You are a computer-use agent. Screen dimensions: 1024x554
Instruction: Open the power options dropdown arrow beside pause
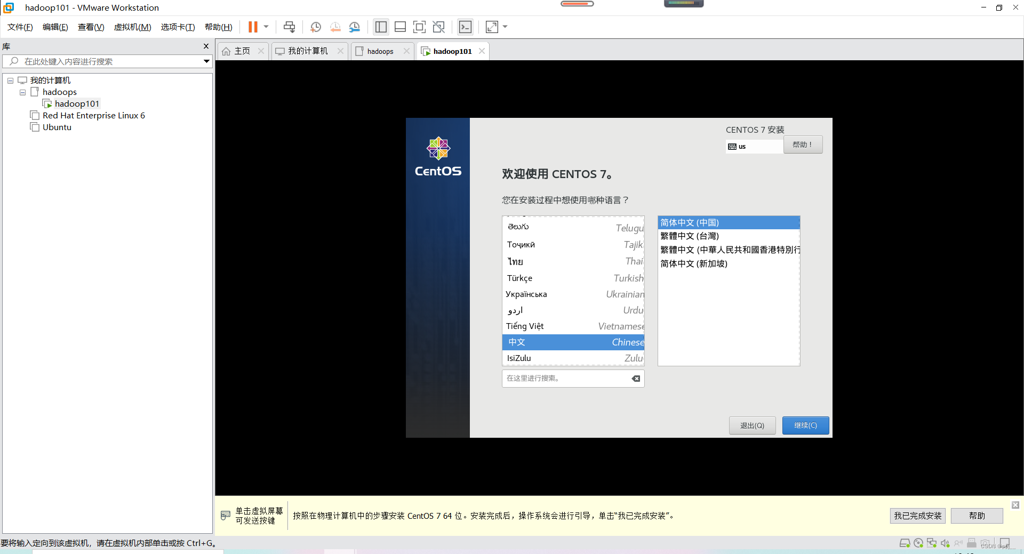tap(266, 27)
